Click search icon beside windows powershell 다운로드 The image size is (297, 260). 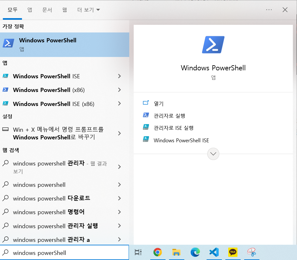tap(5, 198)
